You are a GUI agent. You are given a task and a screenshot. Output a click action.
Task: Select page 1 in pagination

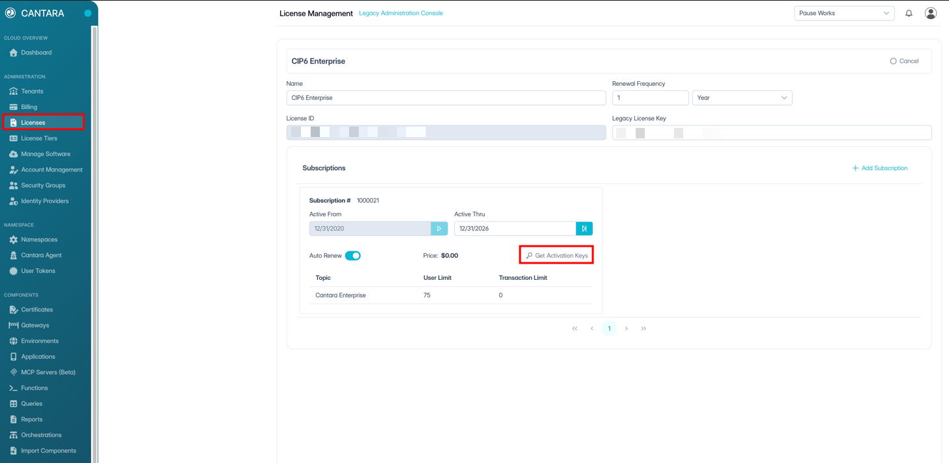[609, 329]
